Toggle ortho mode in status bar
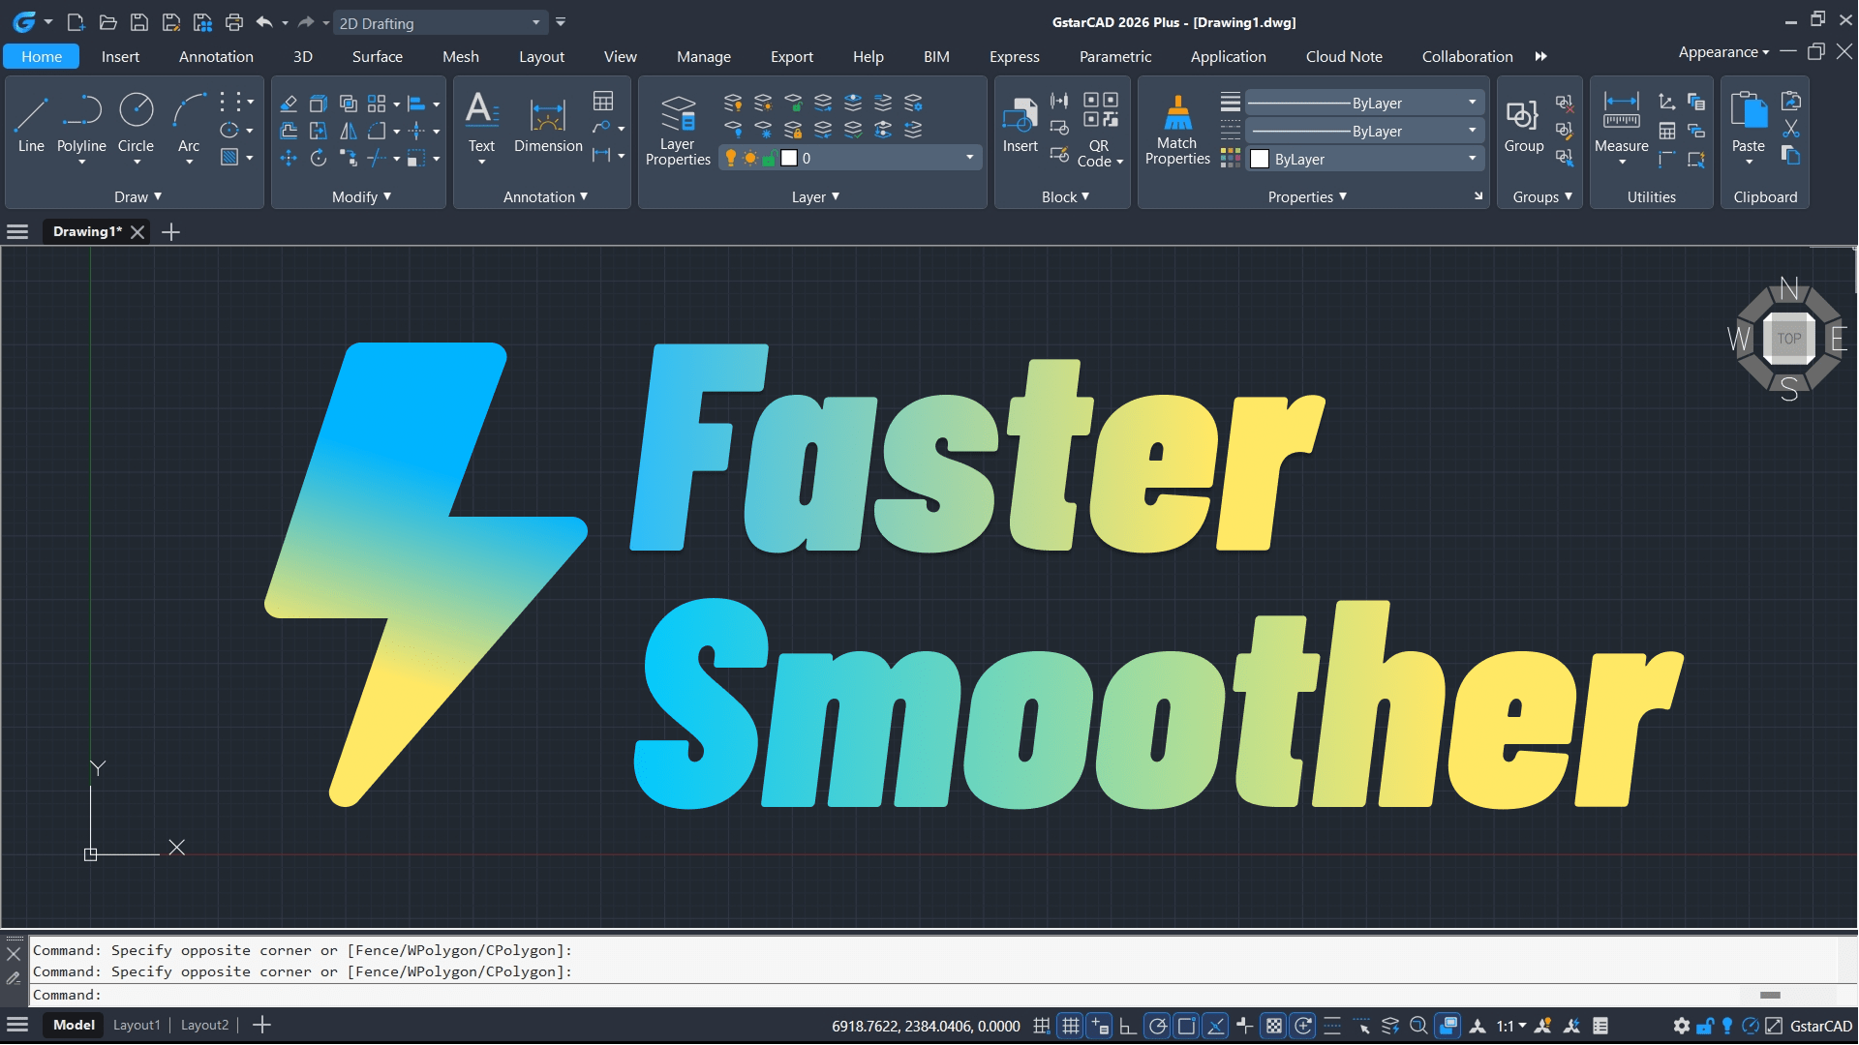Viewport: 1859px width, 1045px height. click(x=1128, y=1026)
